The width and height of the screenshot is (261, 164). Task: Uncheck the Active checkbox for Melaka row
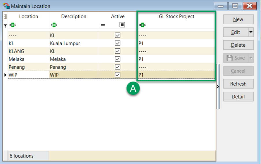tap(118, 59)
